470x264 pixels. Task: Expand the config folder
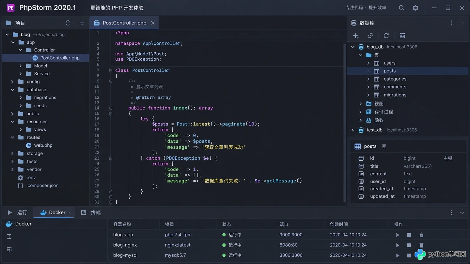coord(13,81)
